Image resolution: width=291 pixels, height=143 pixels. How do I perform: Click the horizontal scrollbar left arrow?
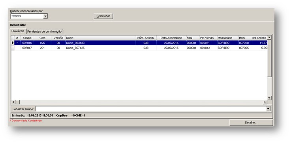click(x=13, y=102)
